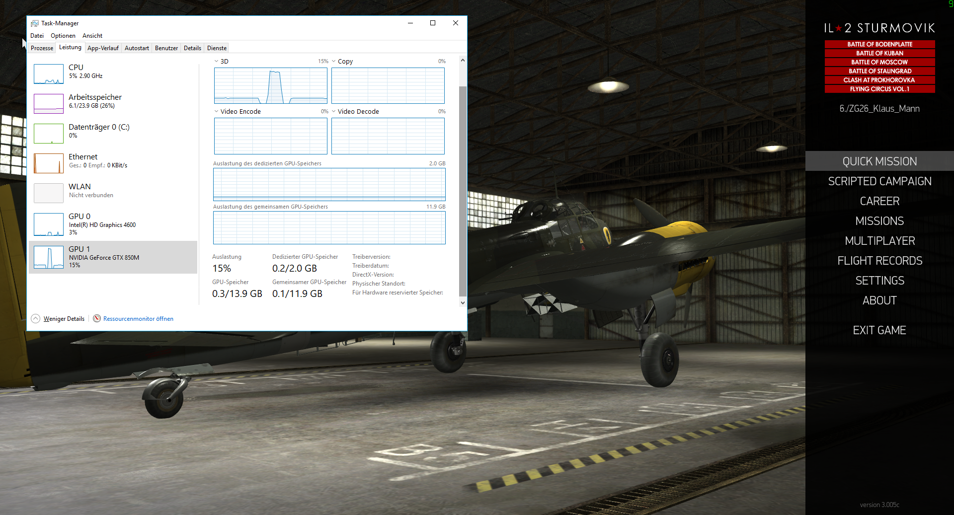Open Ressourcenmonitor öffnen link
Screen dimensions: 954x515
click(x=138, y=319)
